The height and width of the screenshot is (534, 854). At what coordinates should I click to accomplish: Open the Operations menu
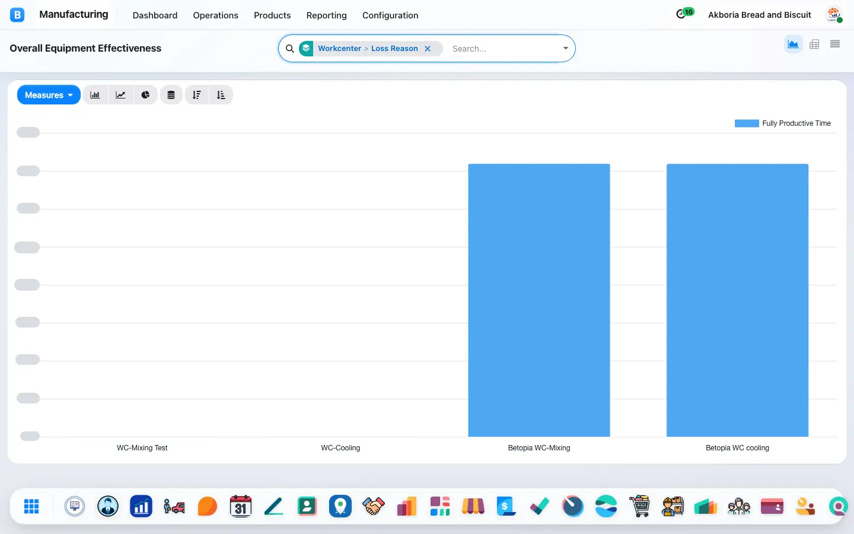(x=215, y=15)
